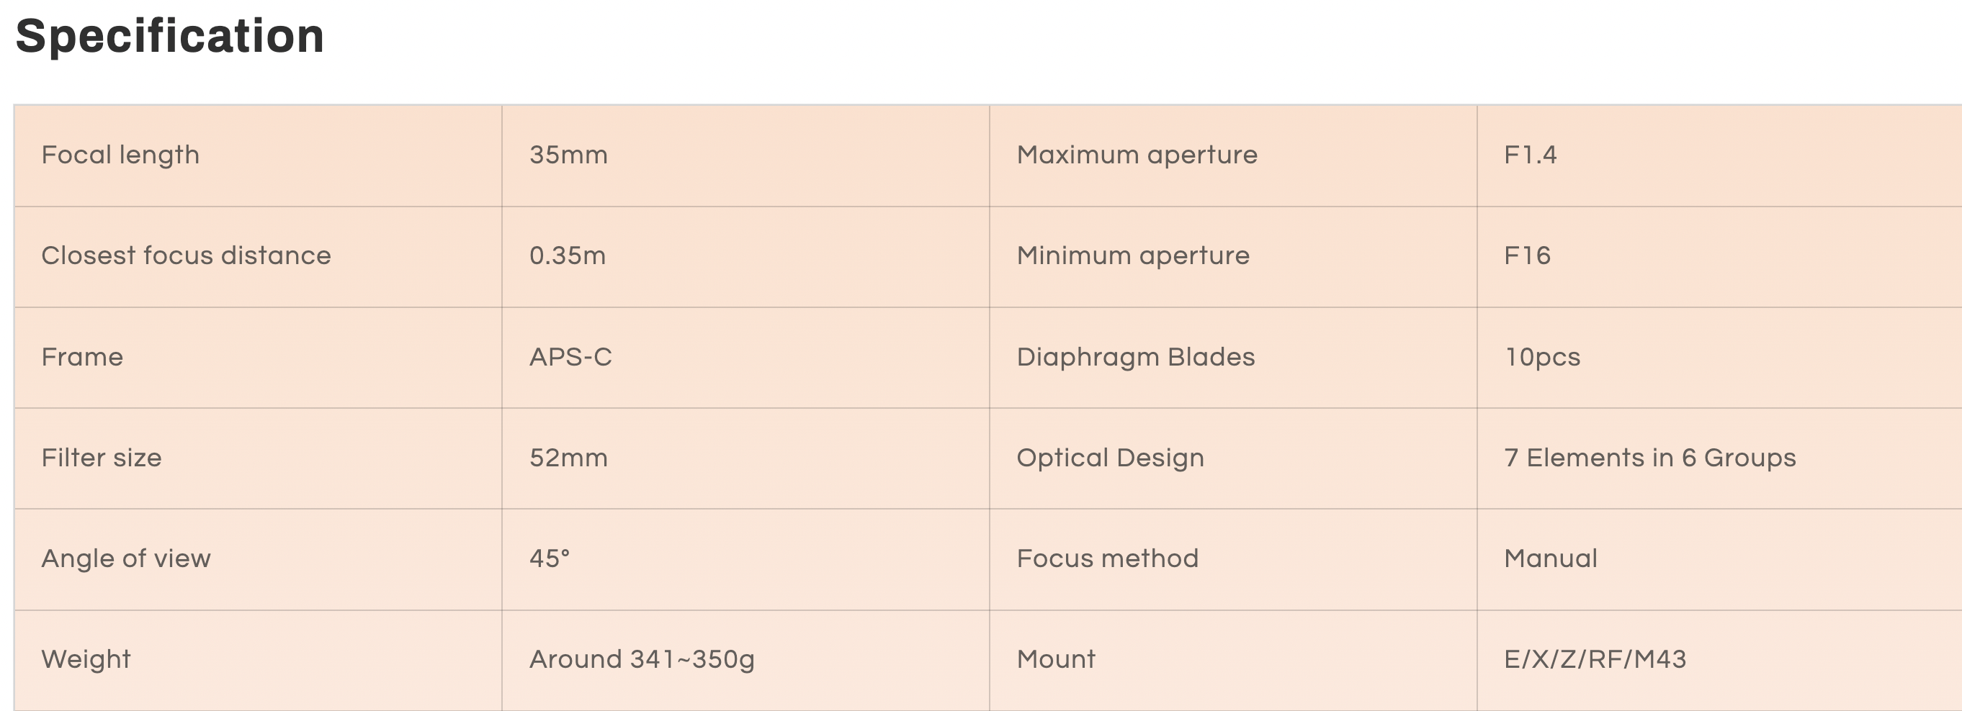
Task: Click the Maximum aperture label
Action: [1137, 155]
